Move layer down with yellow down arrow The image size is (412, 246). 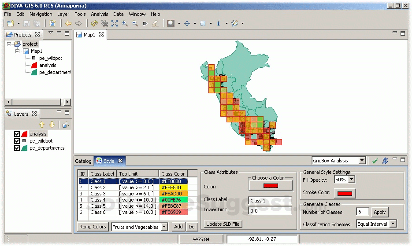tap(52, 125)
